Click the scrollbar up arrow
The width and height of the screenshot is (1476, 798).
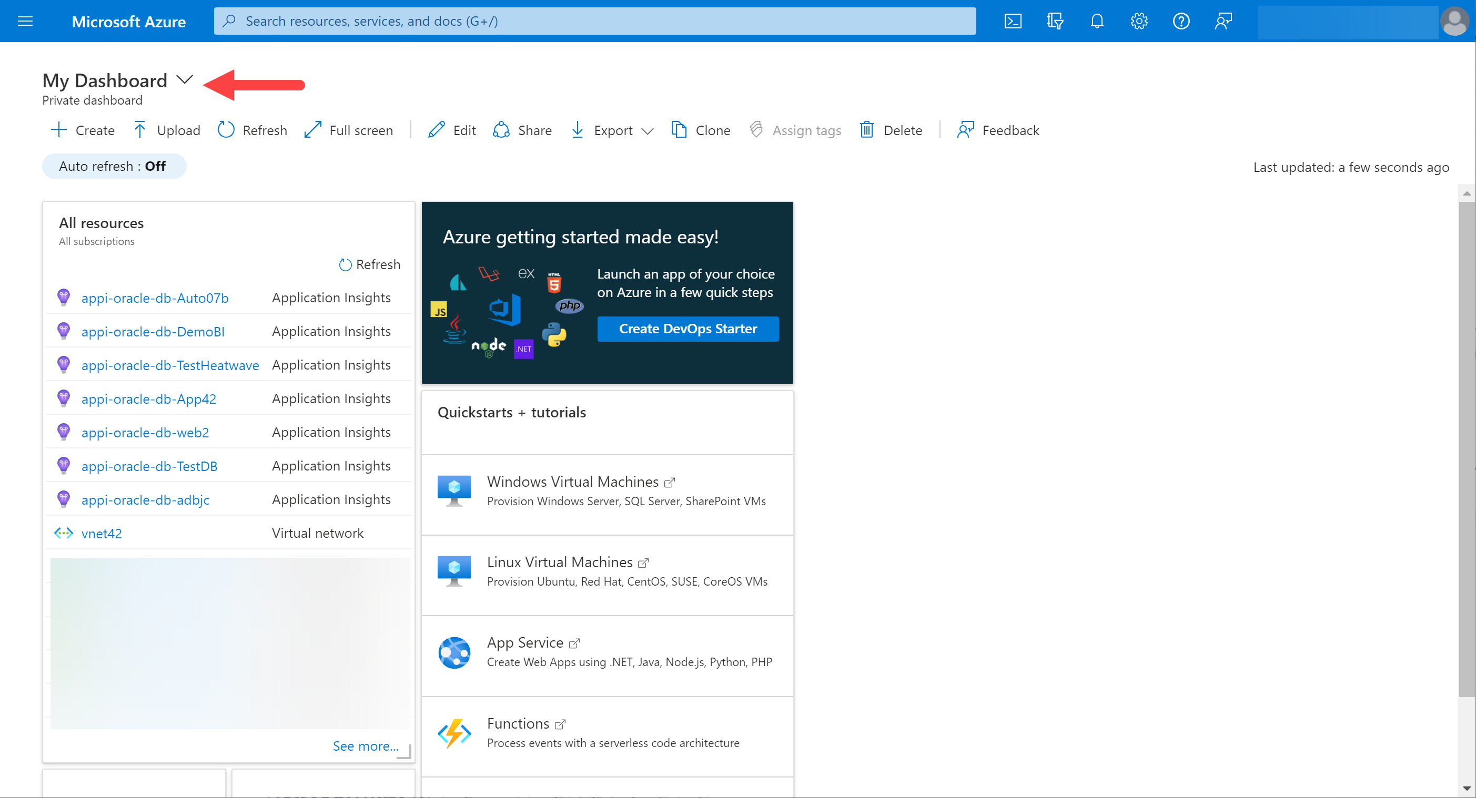(1467, 193)
